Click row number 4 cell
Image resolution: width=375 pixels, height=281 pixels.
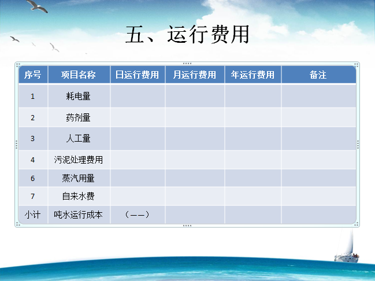click(x=33, y=160)
